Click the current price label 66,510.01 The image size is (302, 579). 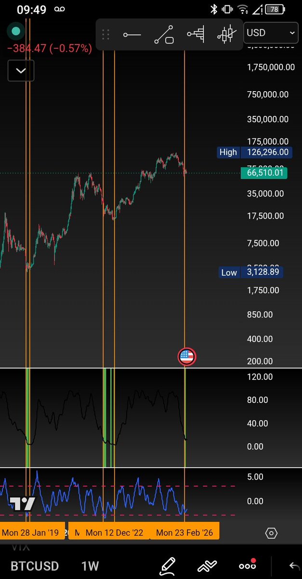coord(263,173)
